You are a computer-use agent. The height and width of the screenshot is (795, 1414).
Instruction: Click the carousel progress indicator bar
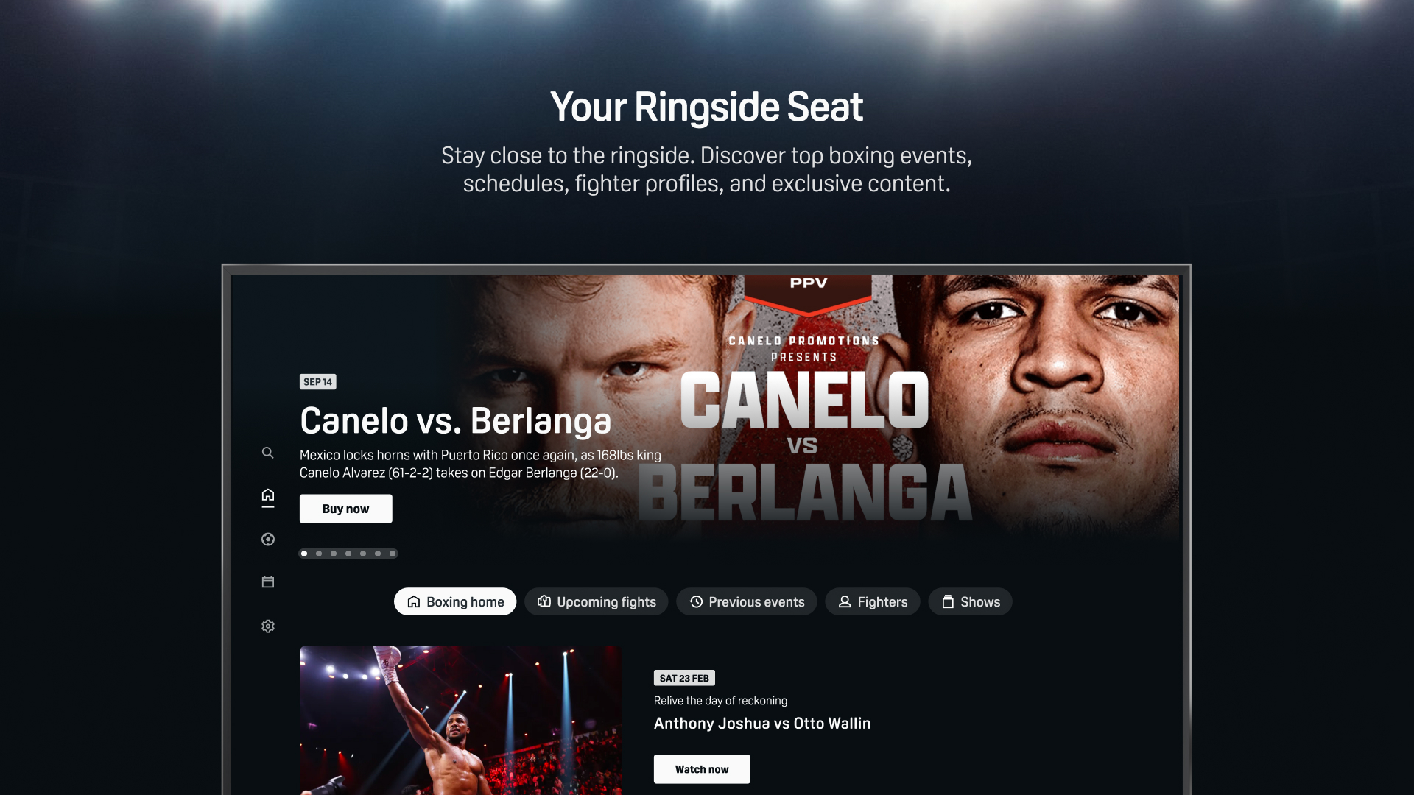tap(348, 553)
